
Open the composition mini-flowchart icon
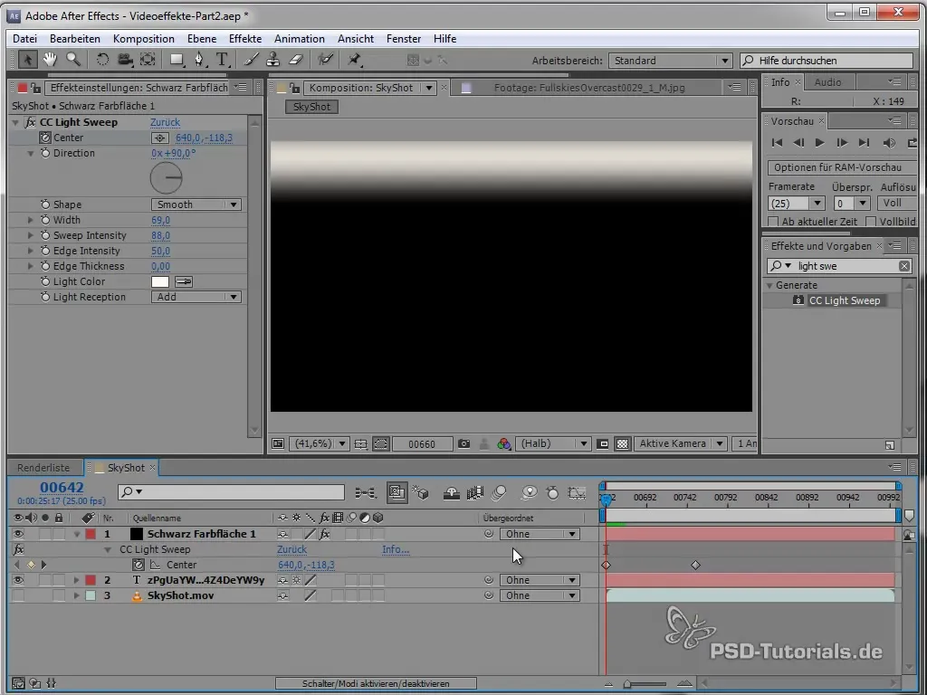tap(366, 492)
